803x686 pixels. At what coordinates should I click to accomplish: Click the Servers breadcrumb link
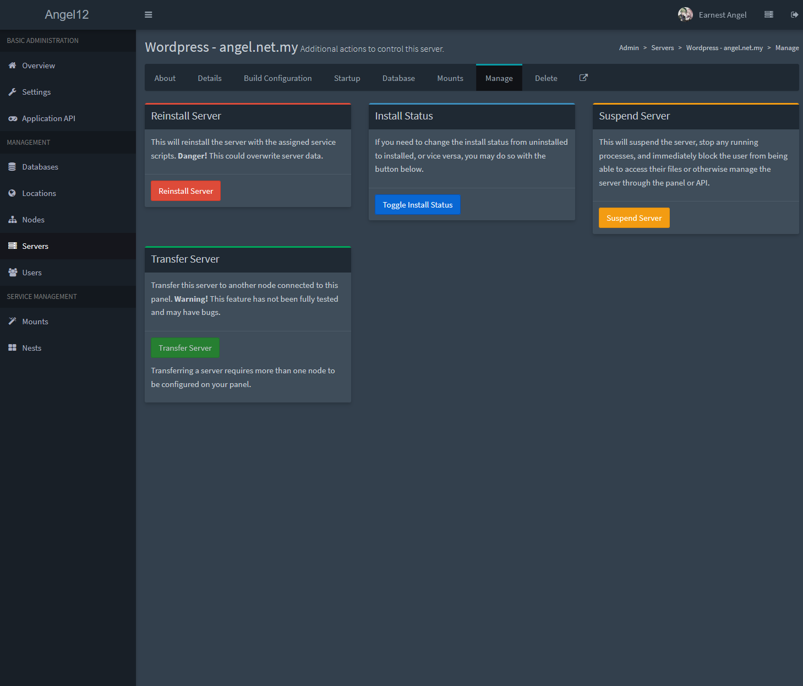pos(662,48)
